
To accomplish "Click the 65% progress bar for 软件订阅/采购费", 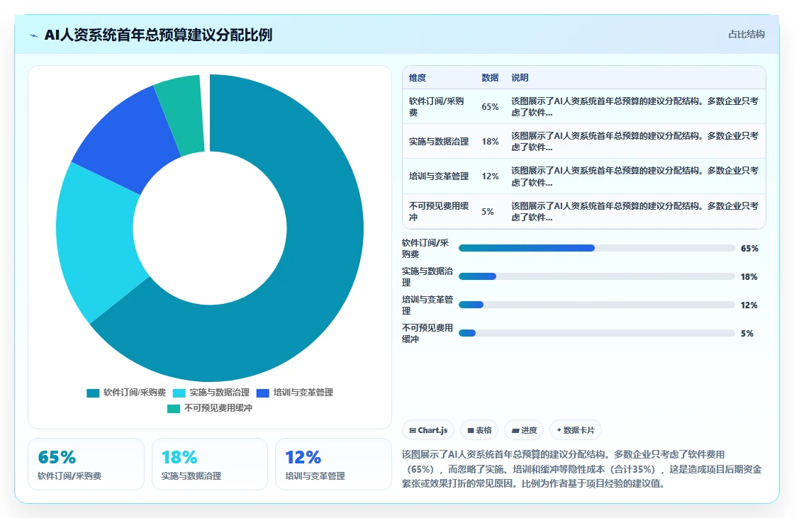I will click(596, 248).
